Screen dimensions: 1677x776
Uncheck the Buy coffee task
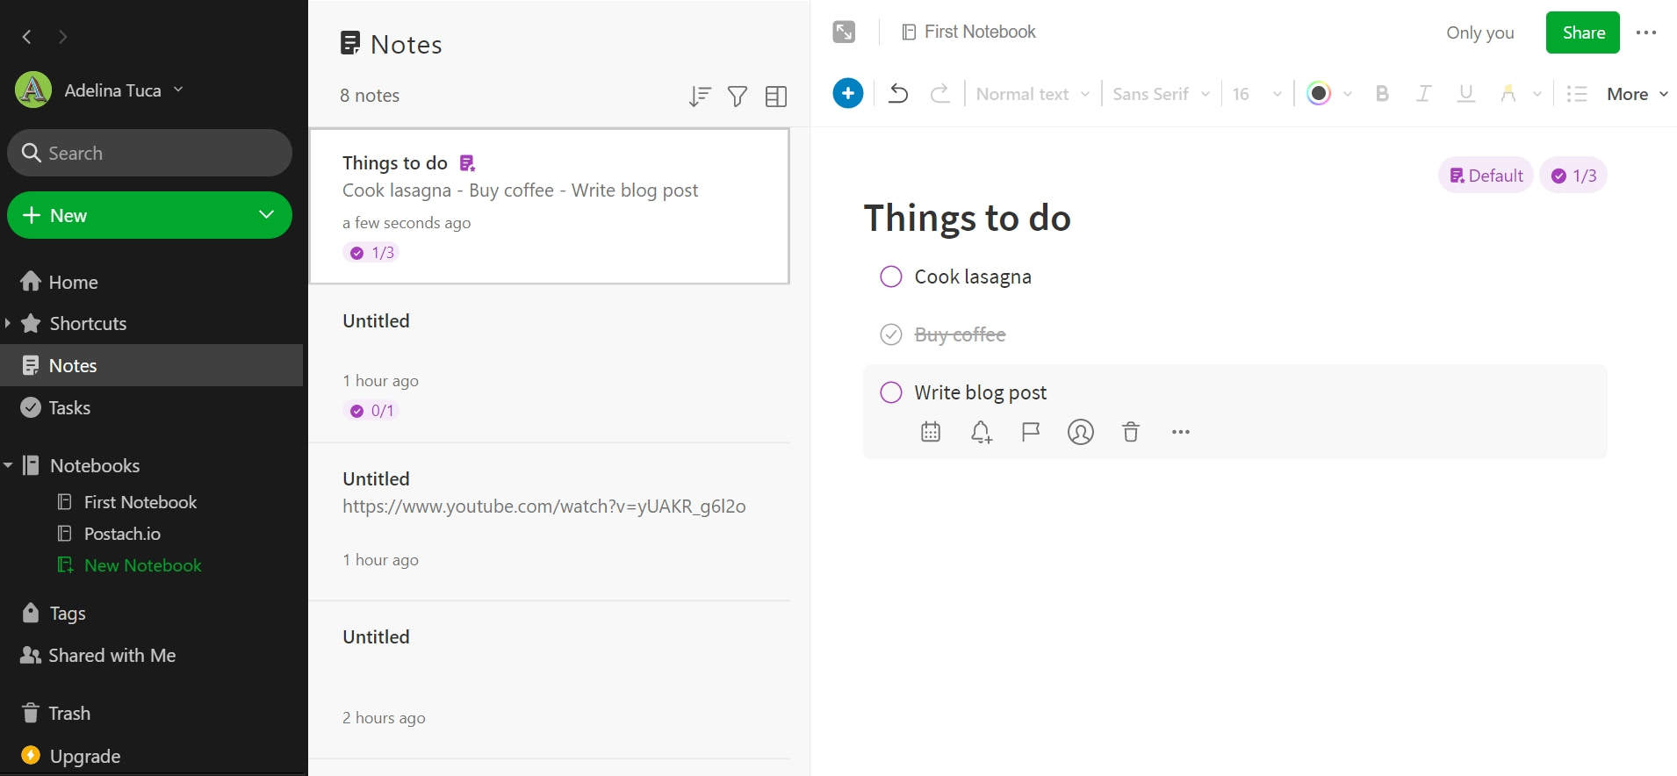[891, 334]
